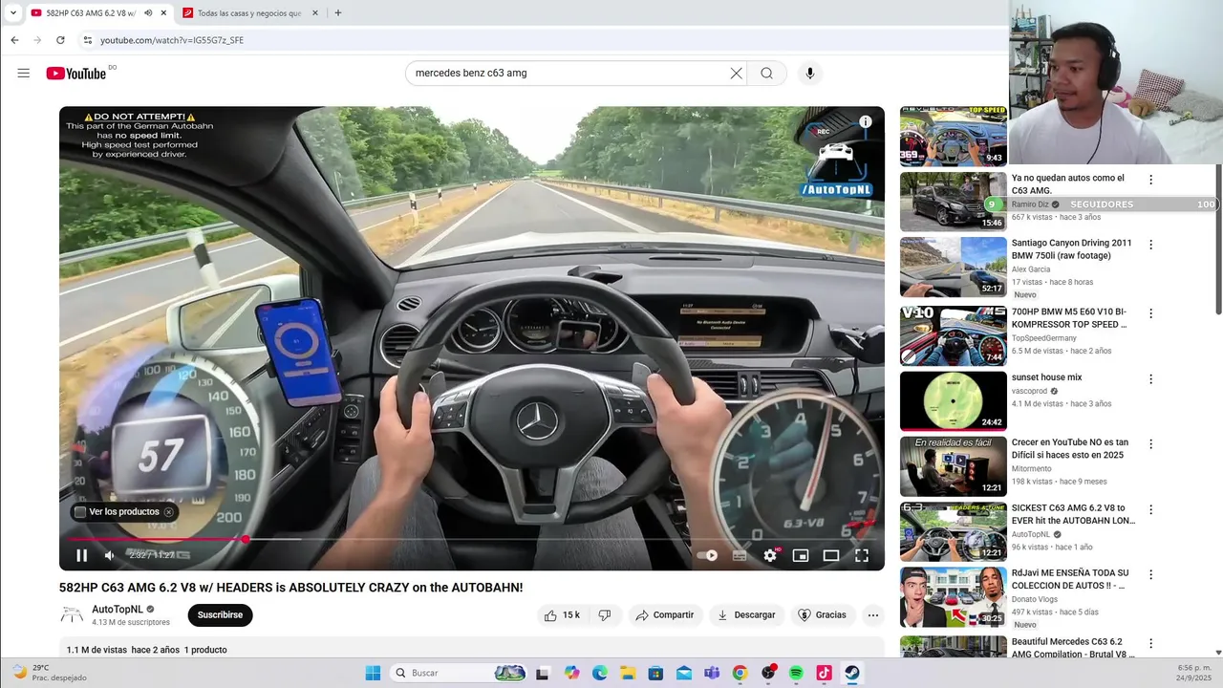Open Spotify from the taskbar
The height and width of the screenshot is (688, 1223).
(x=796, y=673)
